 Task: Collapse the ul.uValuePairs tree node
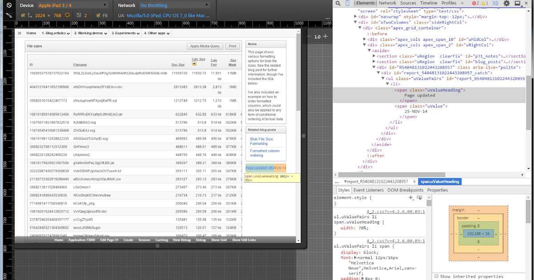click(383, 79)
